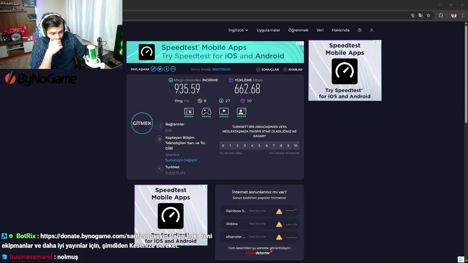This screenshot has width=468, height=263.
Task: Open the help question mark icon in navigation
Action: pos(359,30)
